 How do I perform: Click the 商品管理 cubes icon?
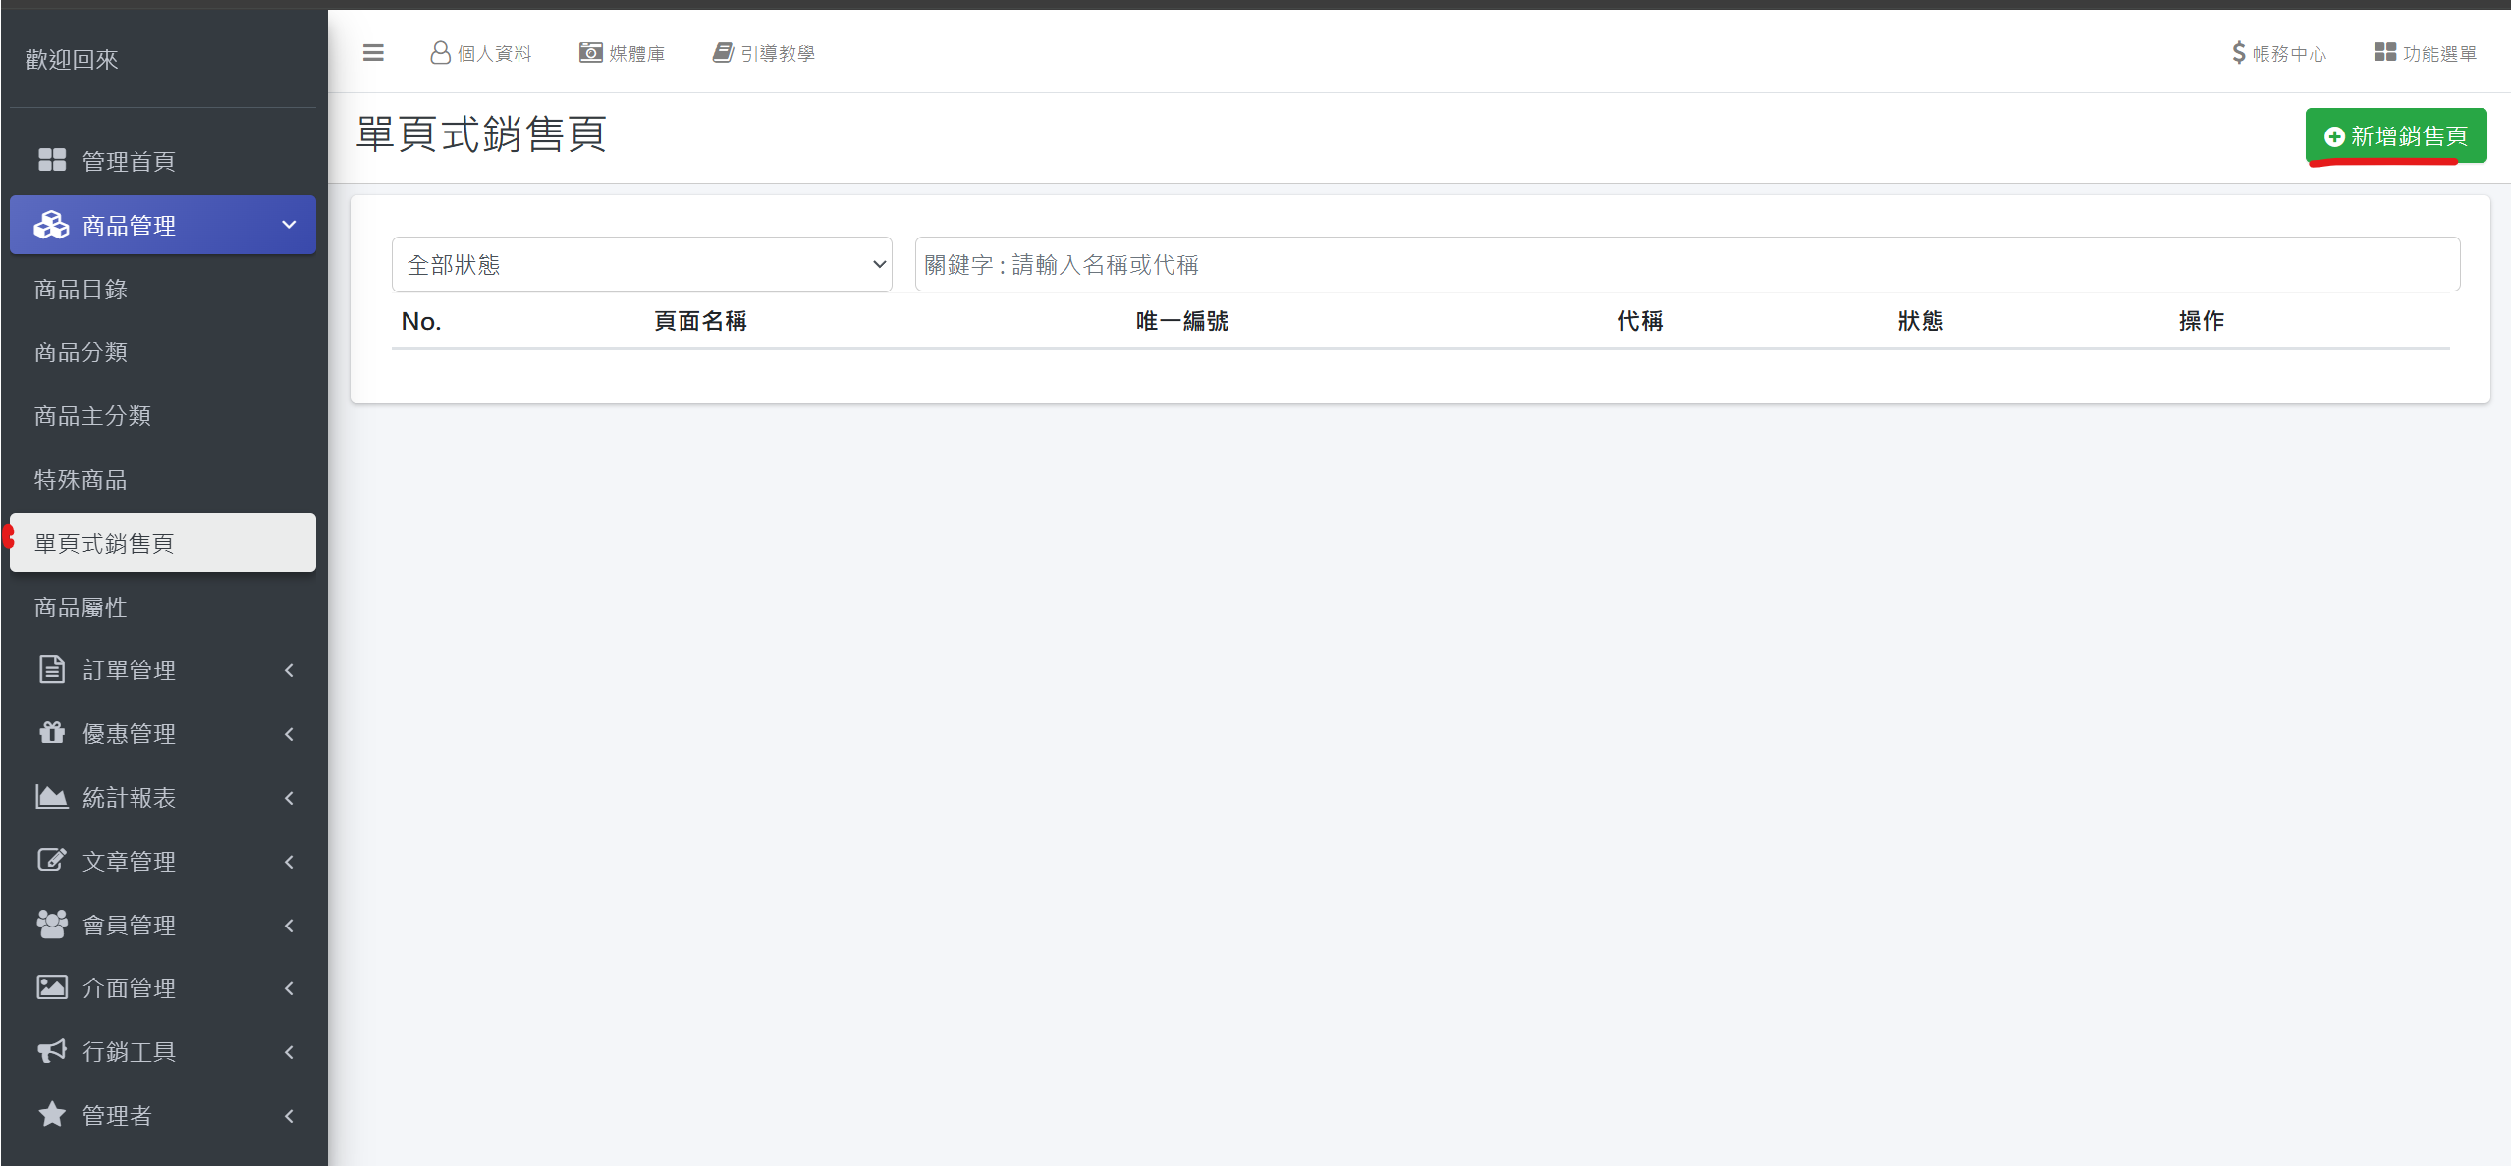click(52, 225)
